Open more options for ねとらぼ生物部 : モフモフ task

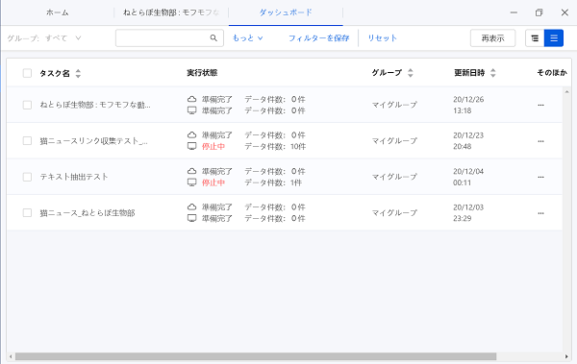pos(540,105)
